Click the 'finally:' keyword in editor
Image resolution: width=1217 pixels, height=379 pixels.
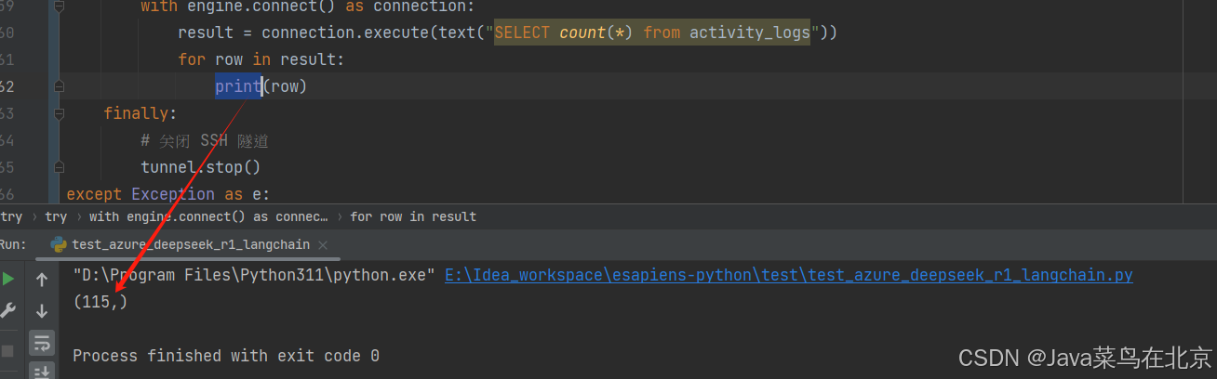(x=140, y=113)
